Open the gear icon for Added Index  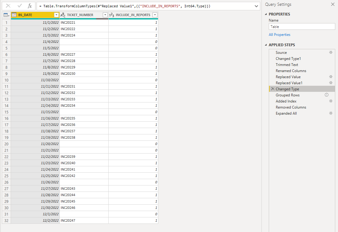331,101
